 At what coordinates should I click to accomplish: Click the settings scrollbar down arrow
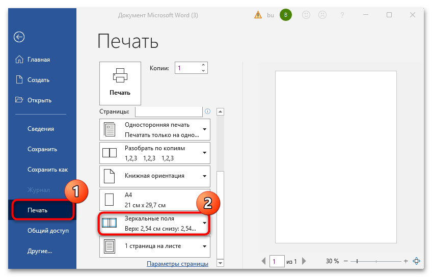(220, 263)
